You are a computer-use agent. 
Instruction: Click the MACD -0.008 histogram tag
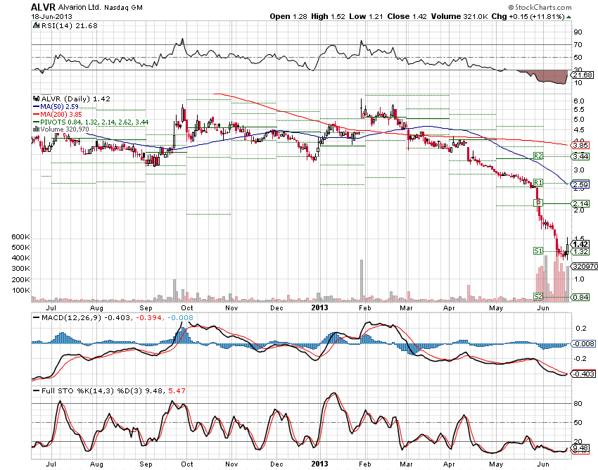pos(583,344)
